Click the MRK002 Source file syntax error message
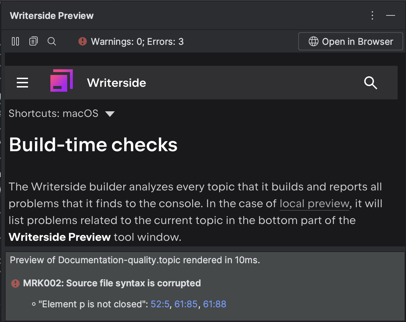406x322 pixels. tap(112, 283)
